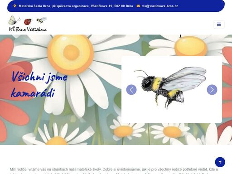Click the MŠ Brno Všetičkova logo text

(28, 29)
